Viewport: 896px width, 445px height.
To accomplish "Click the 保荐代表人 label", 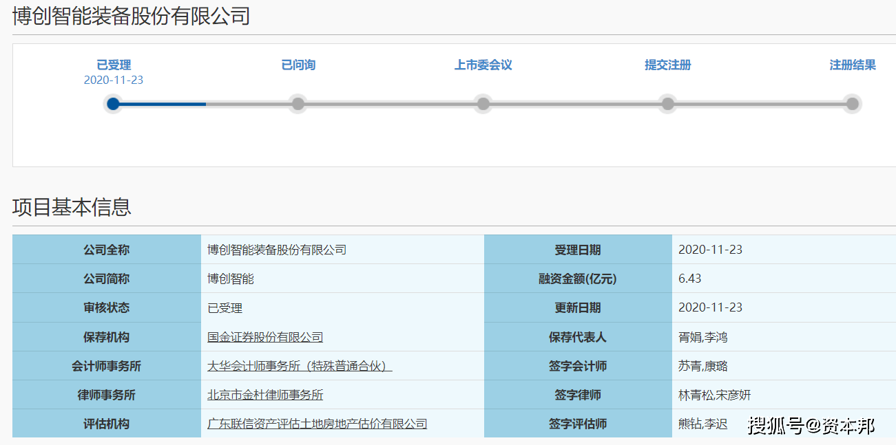I will pyautogui.click(x=578, y=337).
